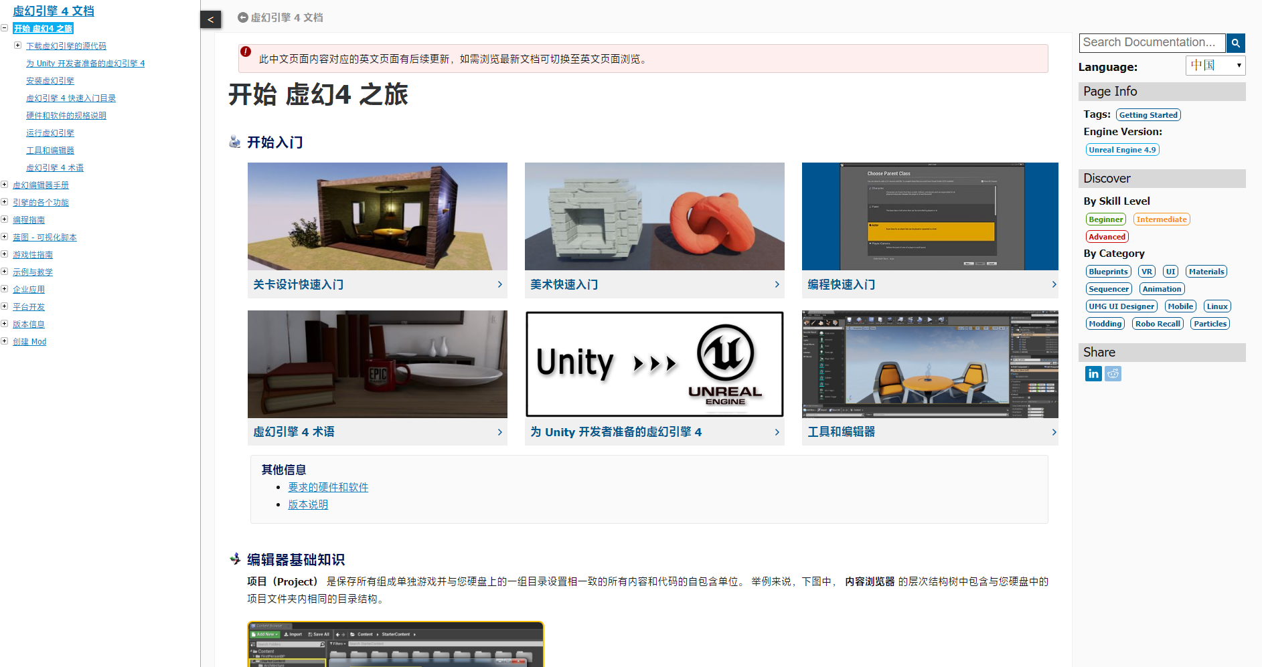Expand the 版本信息 tree node

tap(5, 324)
